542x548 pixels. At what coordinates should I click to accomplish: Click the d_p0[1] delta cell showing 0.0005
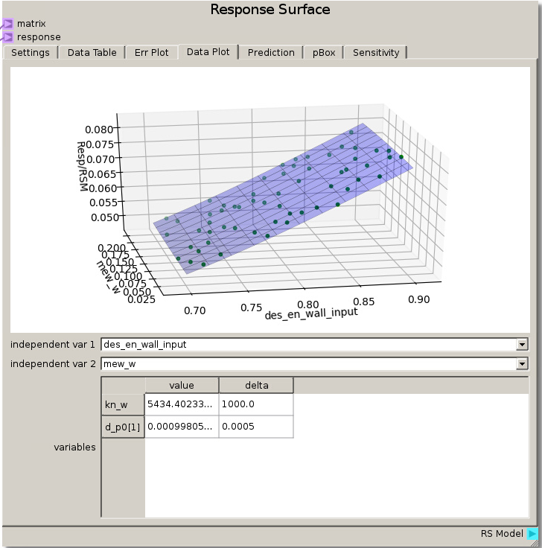[x=256, y=427]
